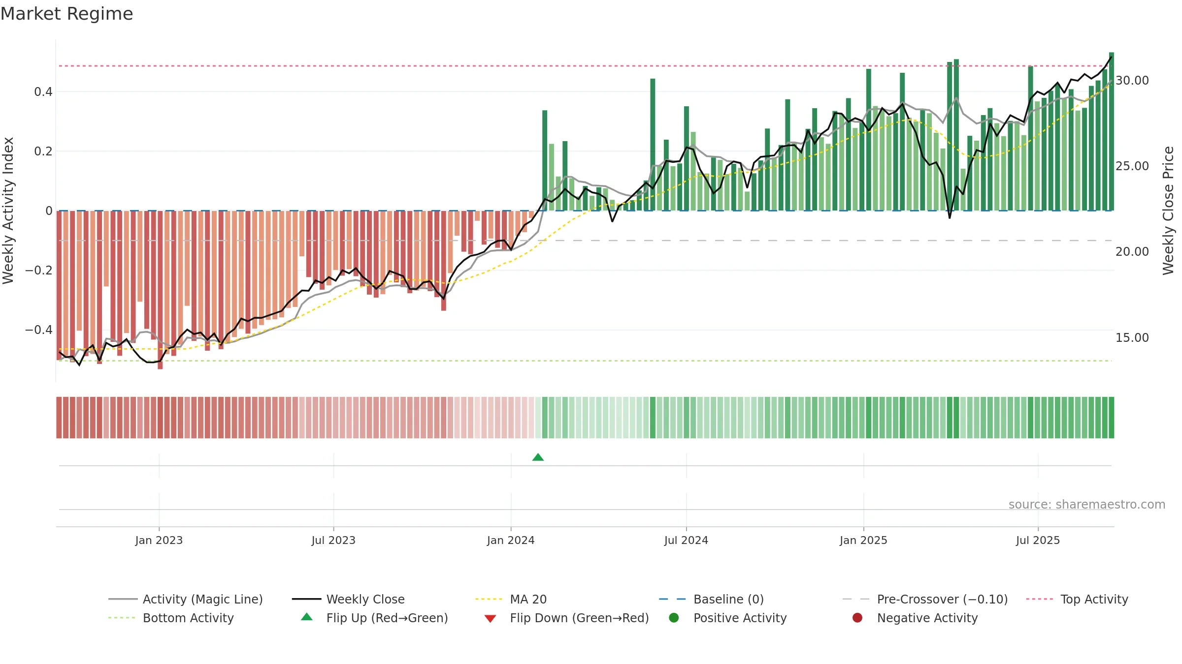Click the Jan 2025 axis label

click(x=863, y=540)
